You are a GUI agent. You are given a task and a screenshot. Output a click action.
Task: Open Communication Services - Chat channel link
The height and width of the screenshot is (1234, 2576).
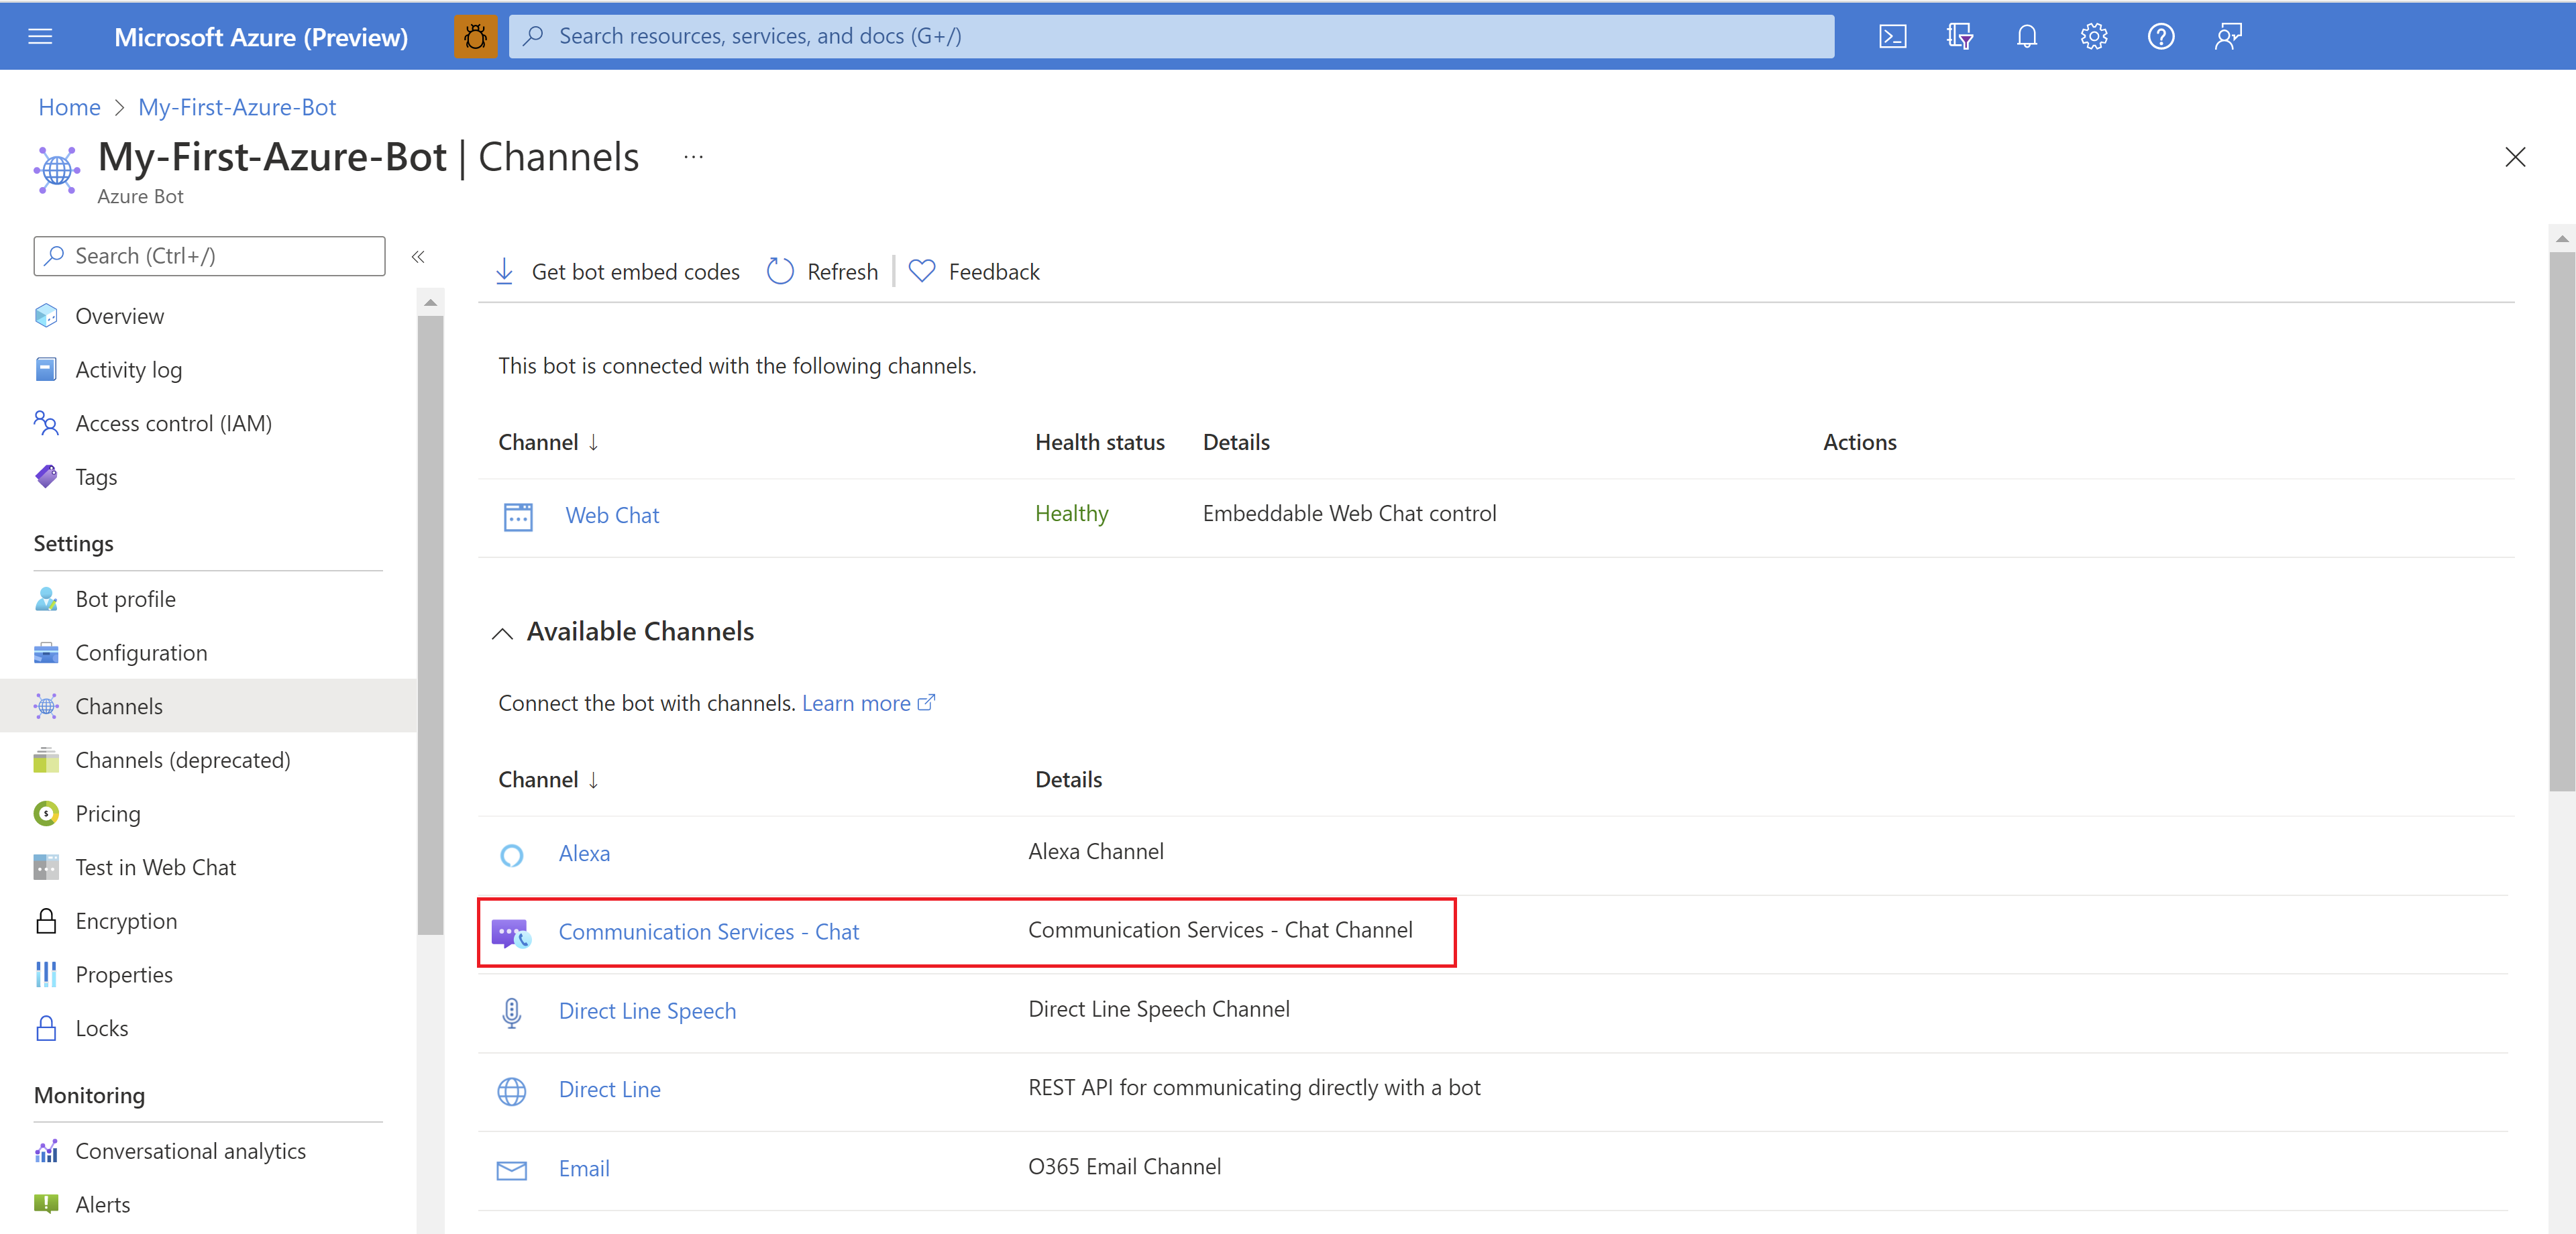tap(708, 932)
